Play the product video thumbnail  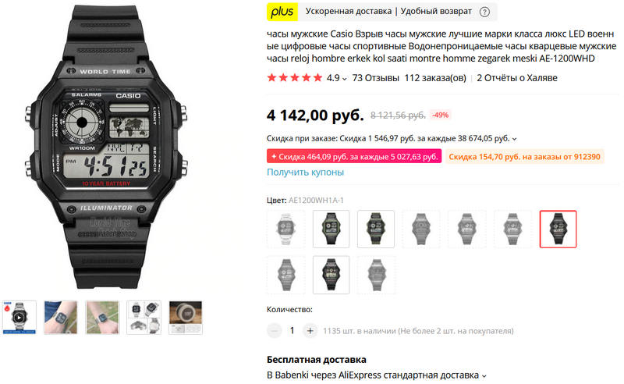[19, 318]
